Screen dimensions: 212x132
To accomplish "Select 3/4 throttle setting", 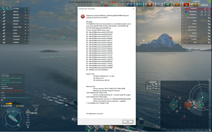I will (x=28, y=115).
